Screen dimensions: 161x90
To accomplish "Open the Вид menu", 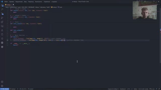I will [25, 2].
